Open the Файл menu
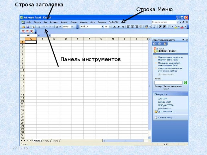The width and height of the screenshot is (207, 155). click(x=28, y=22)
